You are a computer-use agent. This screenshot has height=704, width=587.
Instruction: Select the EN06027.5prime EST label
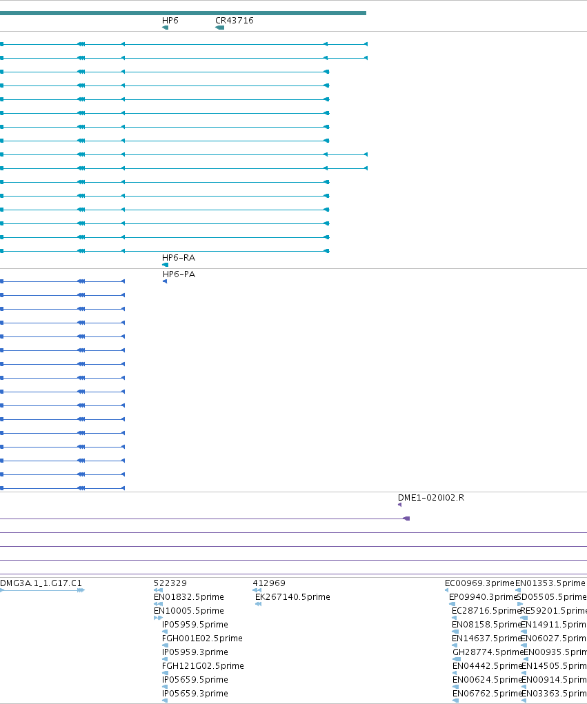click(554, 638)
